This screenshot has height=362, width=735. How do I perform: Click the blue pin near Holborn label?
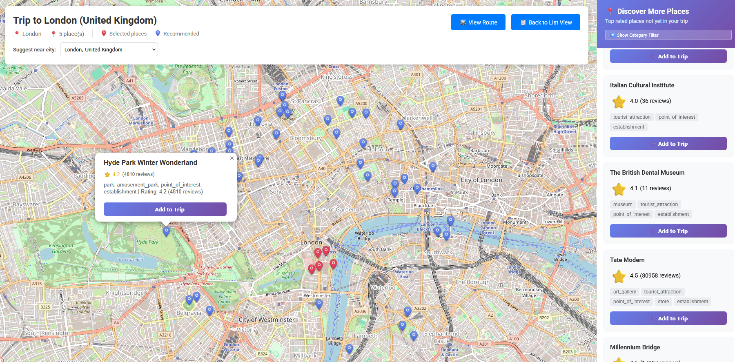[363, 143]
